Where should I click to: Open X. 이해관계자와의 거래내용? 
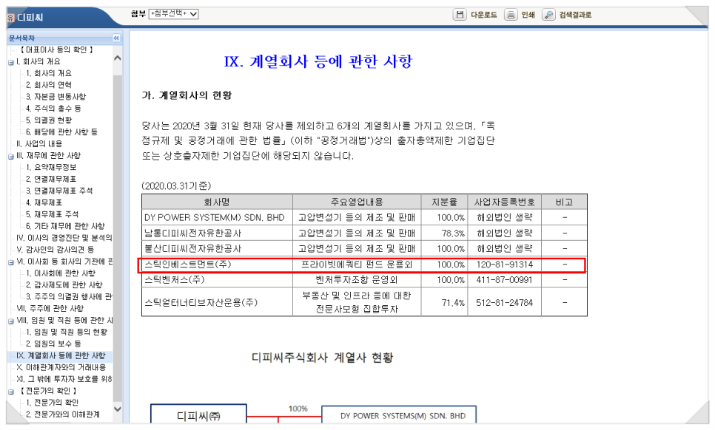click(61, 368)
